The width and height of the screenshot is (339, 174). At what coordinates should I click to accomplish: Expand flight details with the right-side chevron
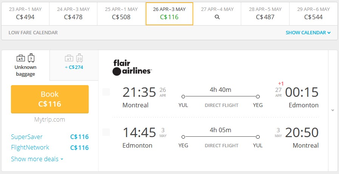tap(333, 110)
